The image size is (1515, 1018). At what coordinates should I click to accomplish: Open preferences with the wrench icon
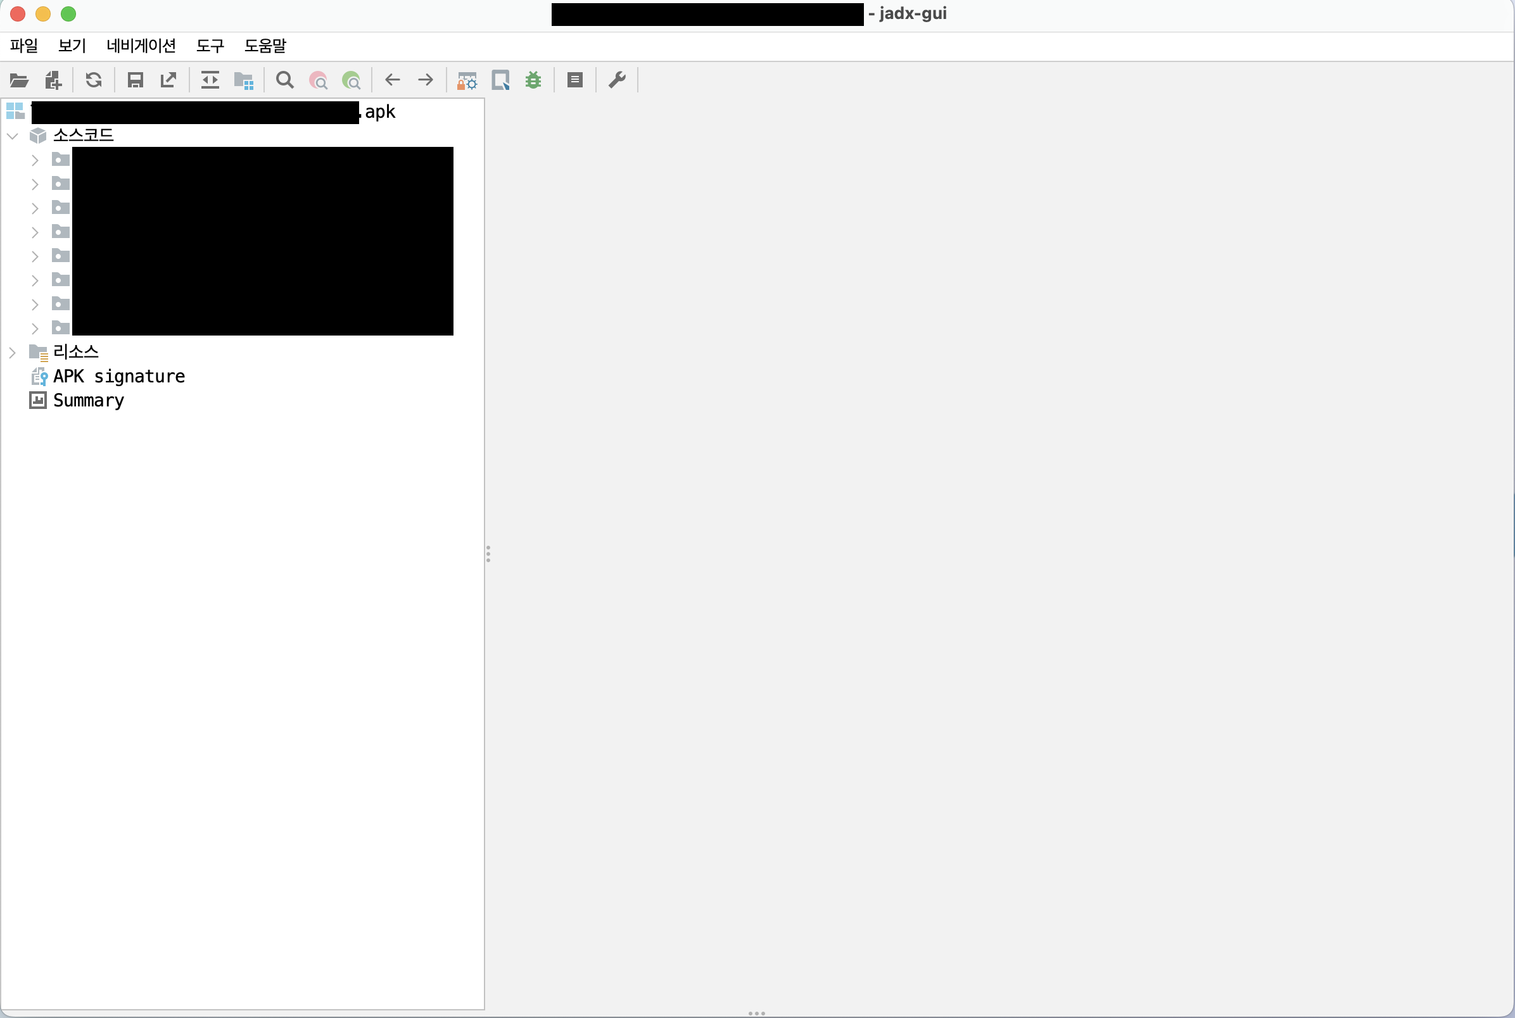(x=617, y=80)
